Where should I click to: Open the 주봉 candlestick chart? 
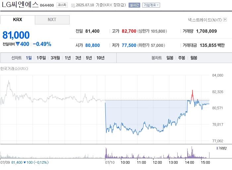point(182,58)
